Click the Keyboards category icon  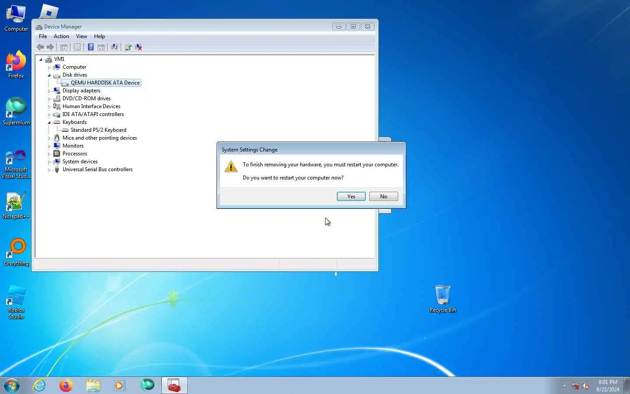56,123
